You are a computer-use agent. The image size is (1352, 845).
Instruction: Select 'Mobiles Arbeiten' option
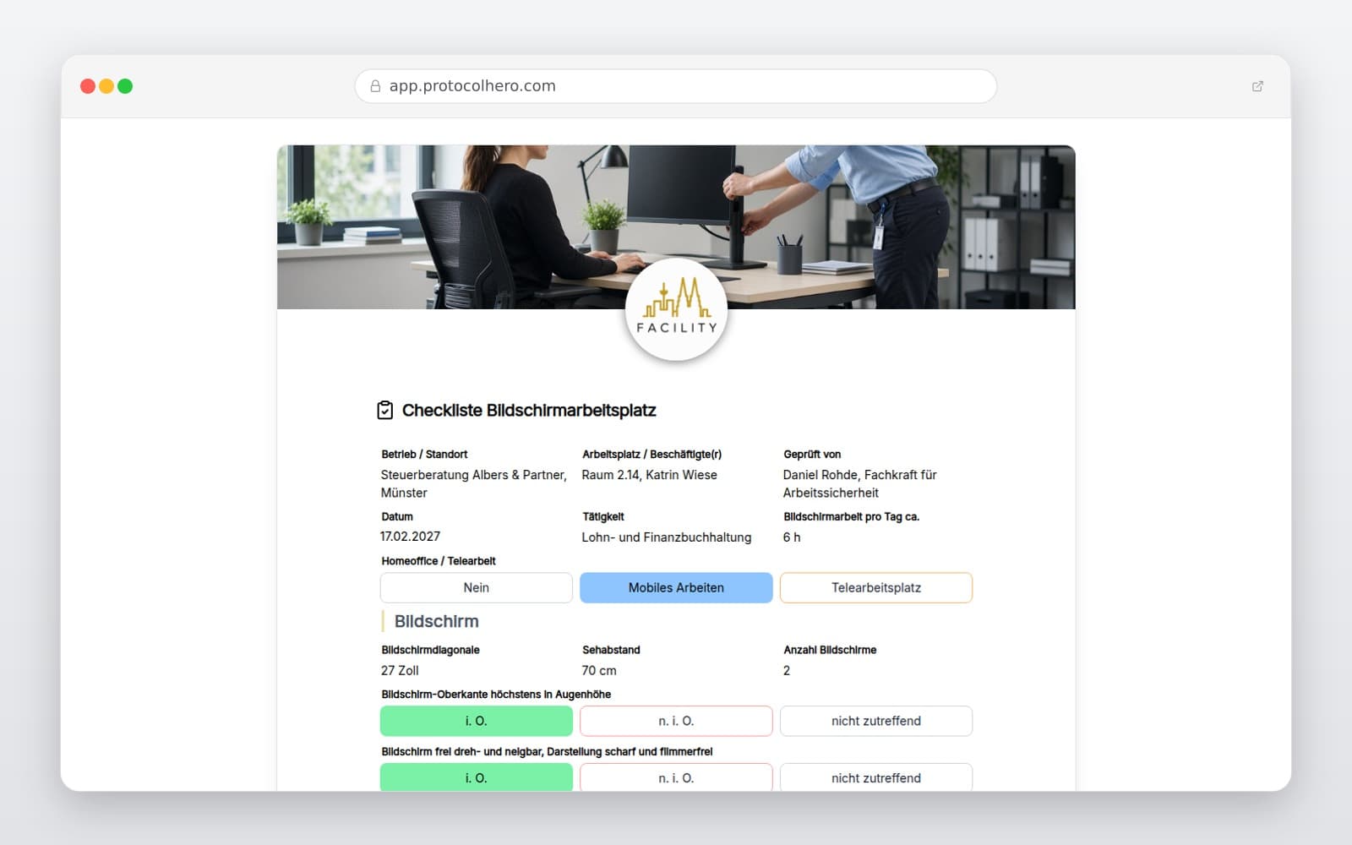(676, 588)
